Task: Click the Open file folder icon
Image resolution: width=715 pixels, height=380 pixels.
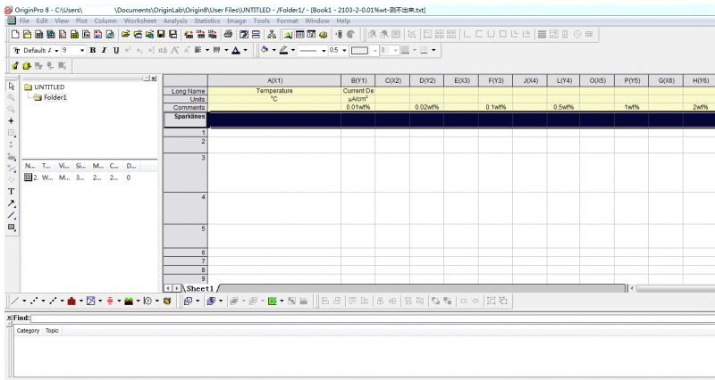Action: point(125,35)
